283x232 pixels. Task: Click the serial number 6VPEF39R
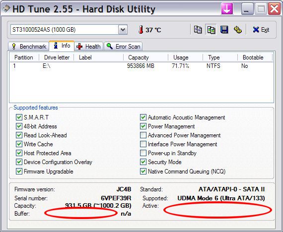(116, 198)
